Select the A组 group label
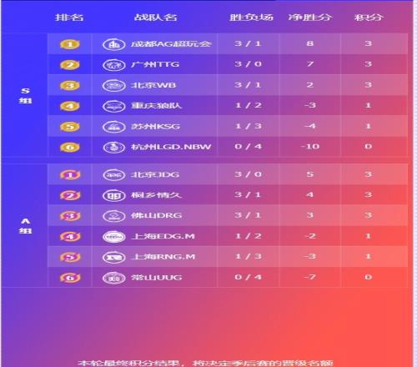The width and height of the screenshot is (417, 367). point(25,226)
